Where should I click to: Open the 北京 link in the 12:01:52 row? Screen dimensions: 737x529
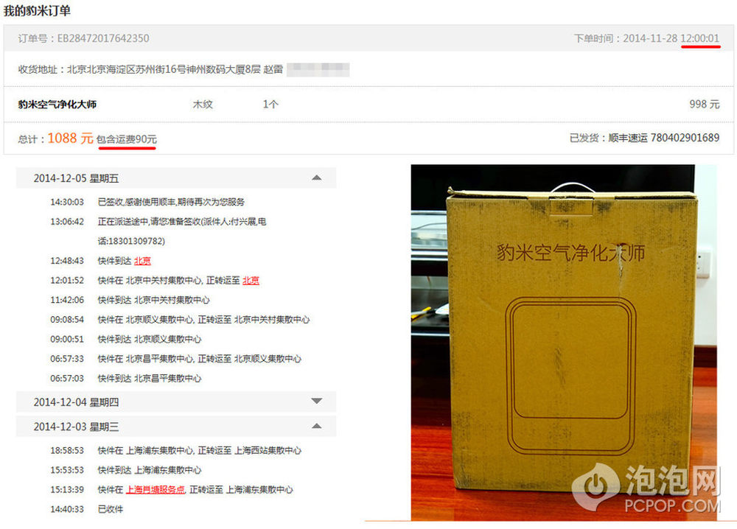(x=251, y=281)
